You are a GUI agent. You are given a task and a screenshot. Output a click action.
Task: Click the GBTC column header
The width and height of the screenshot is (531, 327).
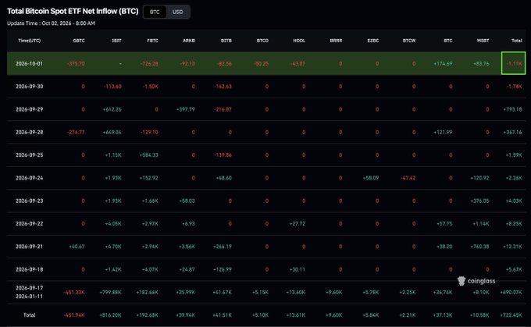tap(79, 41)
